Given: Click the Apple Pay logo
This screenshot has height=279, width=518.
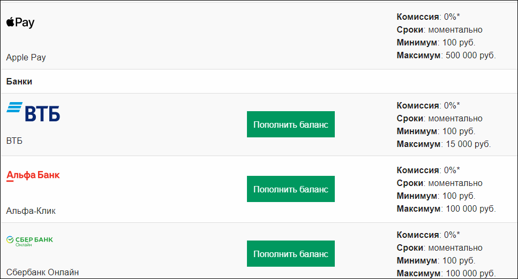Looking at the screenshot, I should tap(20, 22).
